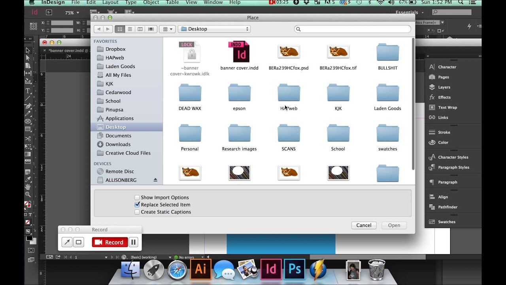Open Photoshop from the Dock
This screenshot has width=506, height=285.
295,269
